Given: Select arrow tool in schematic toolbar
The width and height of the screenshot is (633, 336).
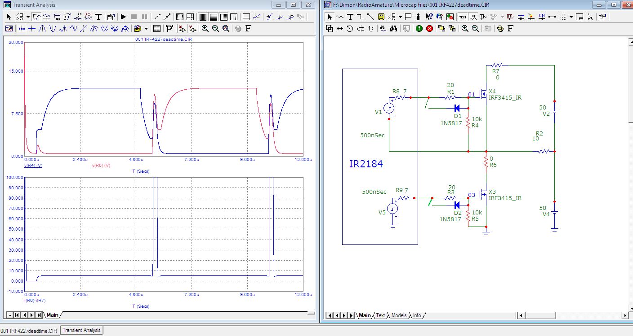Looking at the screenshot, I should tap(330, 17).
